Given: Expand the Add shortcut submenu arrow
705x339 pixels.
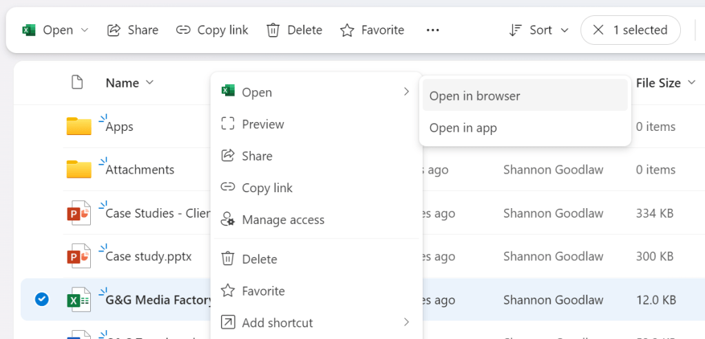Looking at the screenshot, I should click(x=406, y=322).
